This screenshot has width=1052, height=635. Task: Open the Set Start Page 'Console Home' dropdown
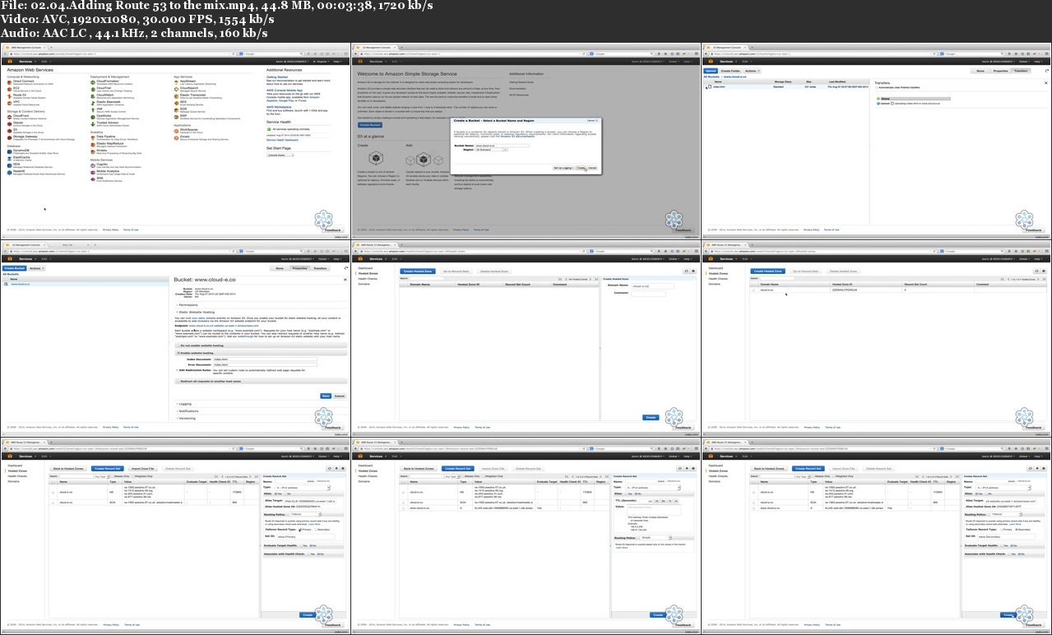click(x=280, y=155)
